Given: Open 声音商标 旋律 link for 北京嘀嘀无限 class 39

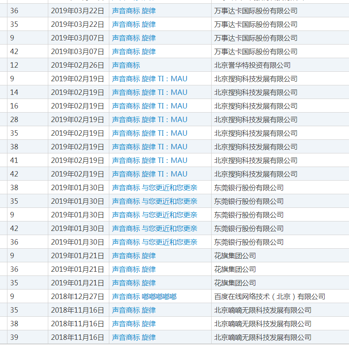Looking at the screenshot, I should [x=134, y=337].
